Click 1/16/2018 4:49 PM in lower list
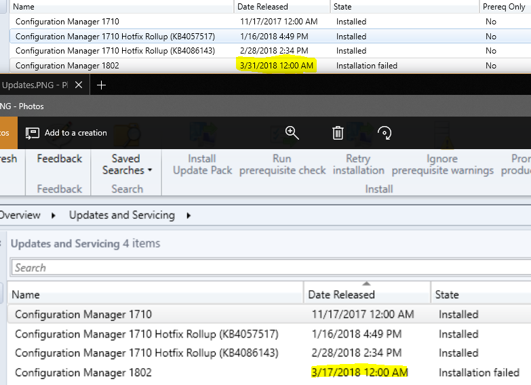Screen dimensions: 531x385 [357, 334]
